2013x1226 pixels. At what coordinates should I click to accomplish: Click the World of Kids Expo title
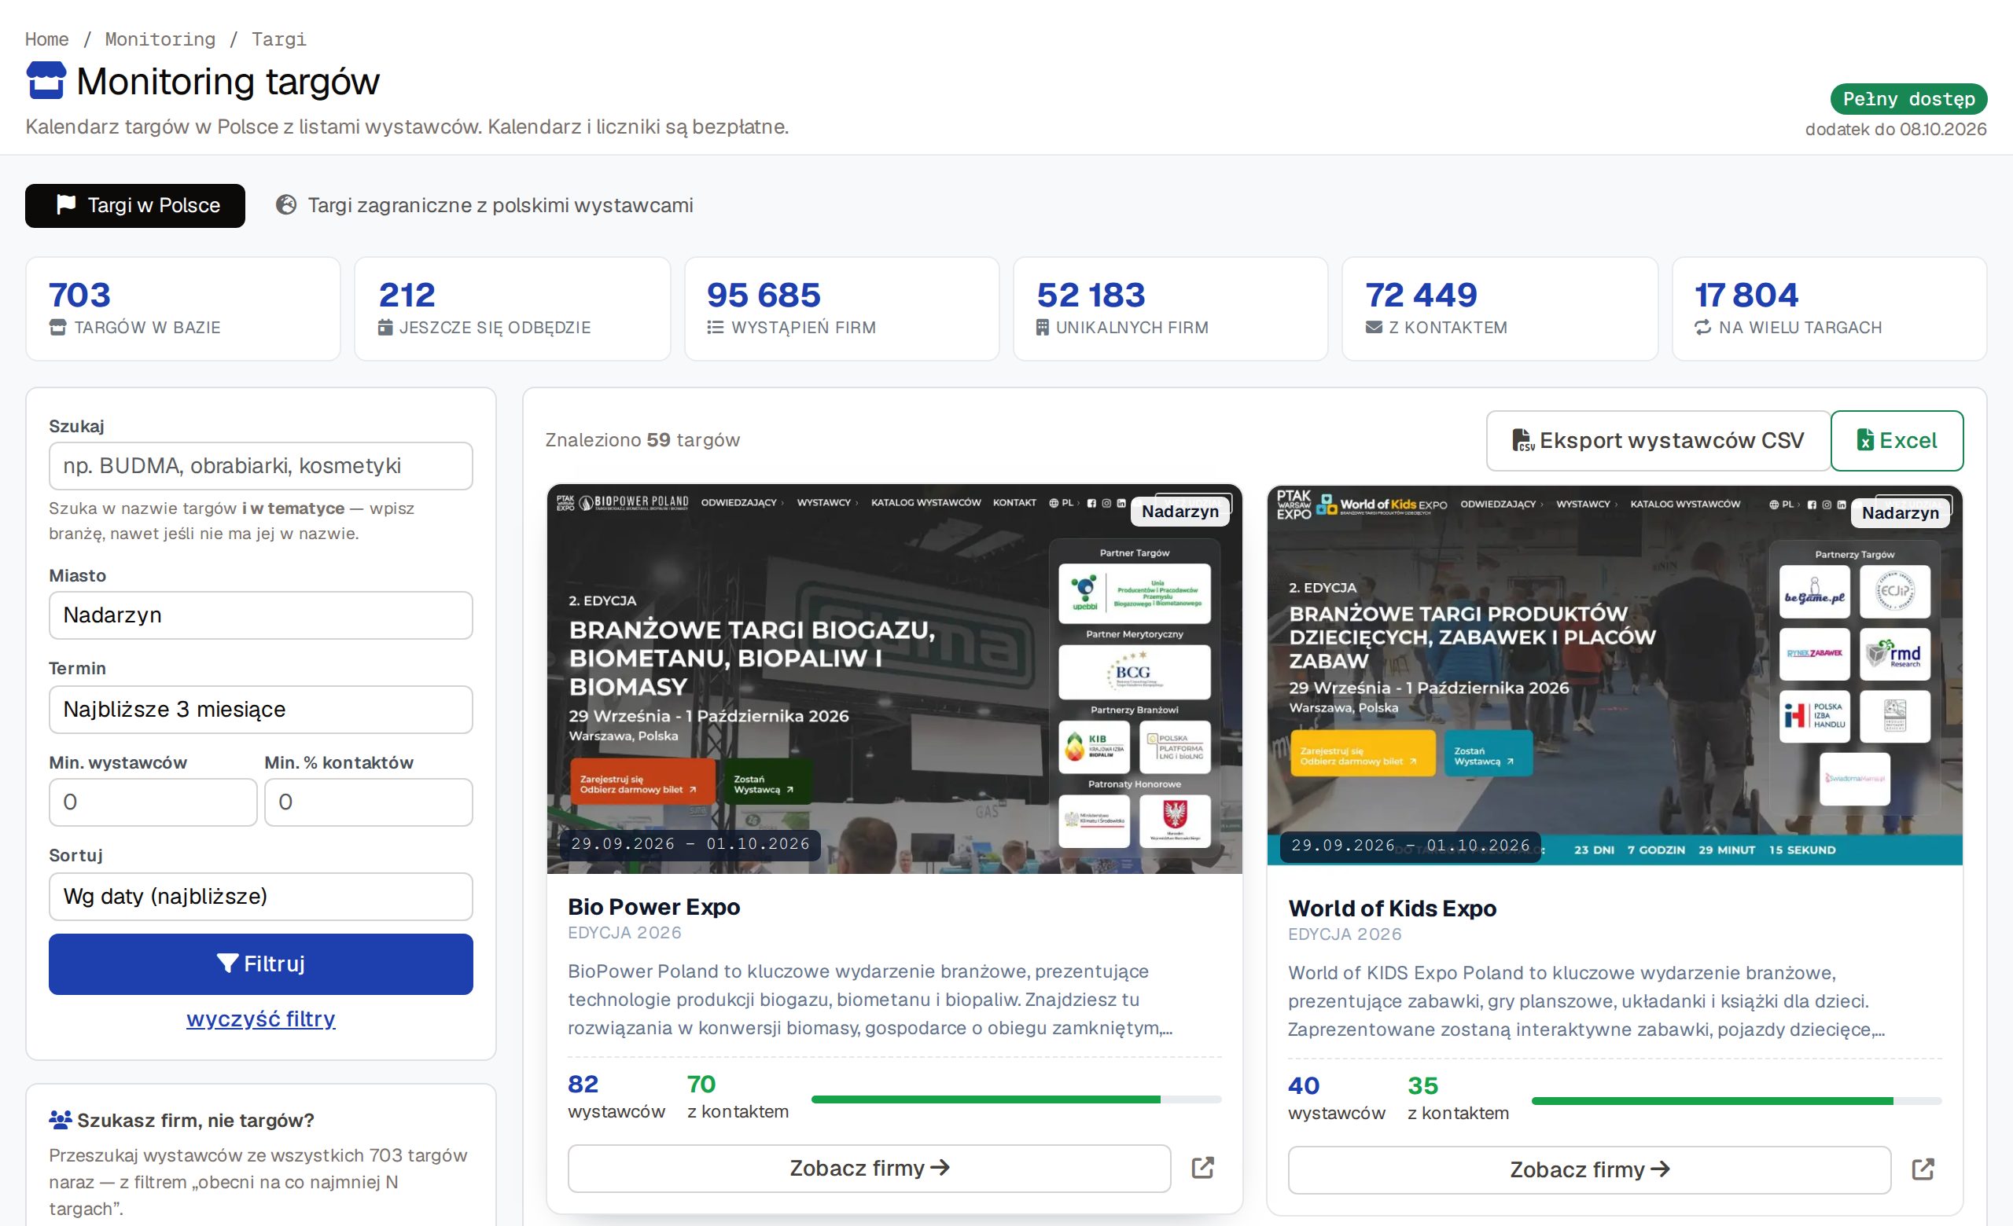1392,908
